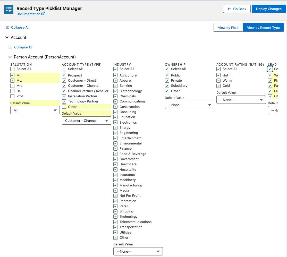Open Account Type default value dropdown

click(87, 121)
